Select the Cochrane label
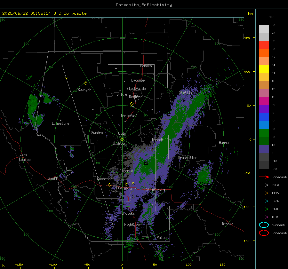This screenshot has width=288, height=269. [105, 179]
